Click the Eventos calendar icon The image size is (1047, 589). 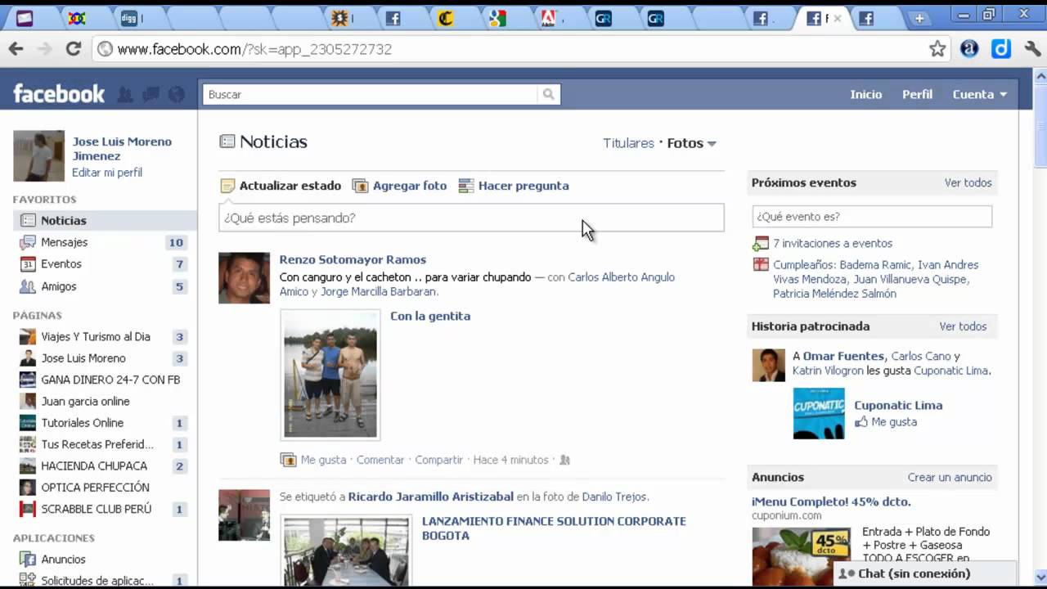click(28, 264)
